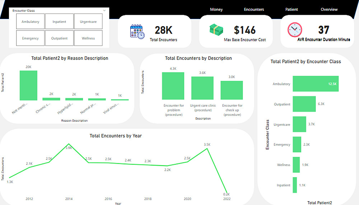This screenshot has height=205, width=359.
Task: Click the calendar icon beside Total Encounters
Action: tap(137, 32)
